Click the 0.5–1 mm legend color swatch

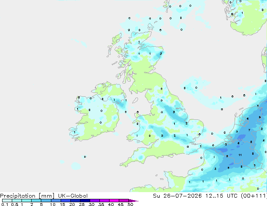[17, 201]
